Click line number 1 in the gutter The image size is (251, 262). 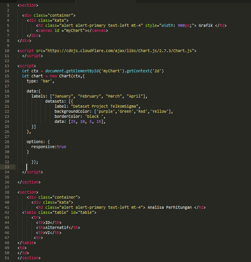pyautogui.click(x=8, y=5)
